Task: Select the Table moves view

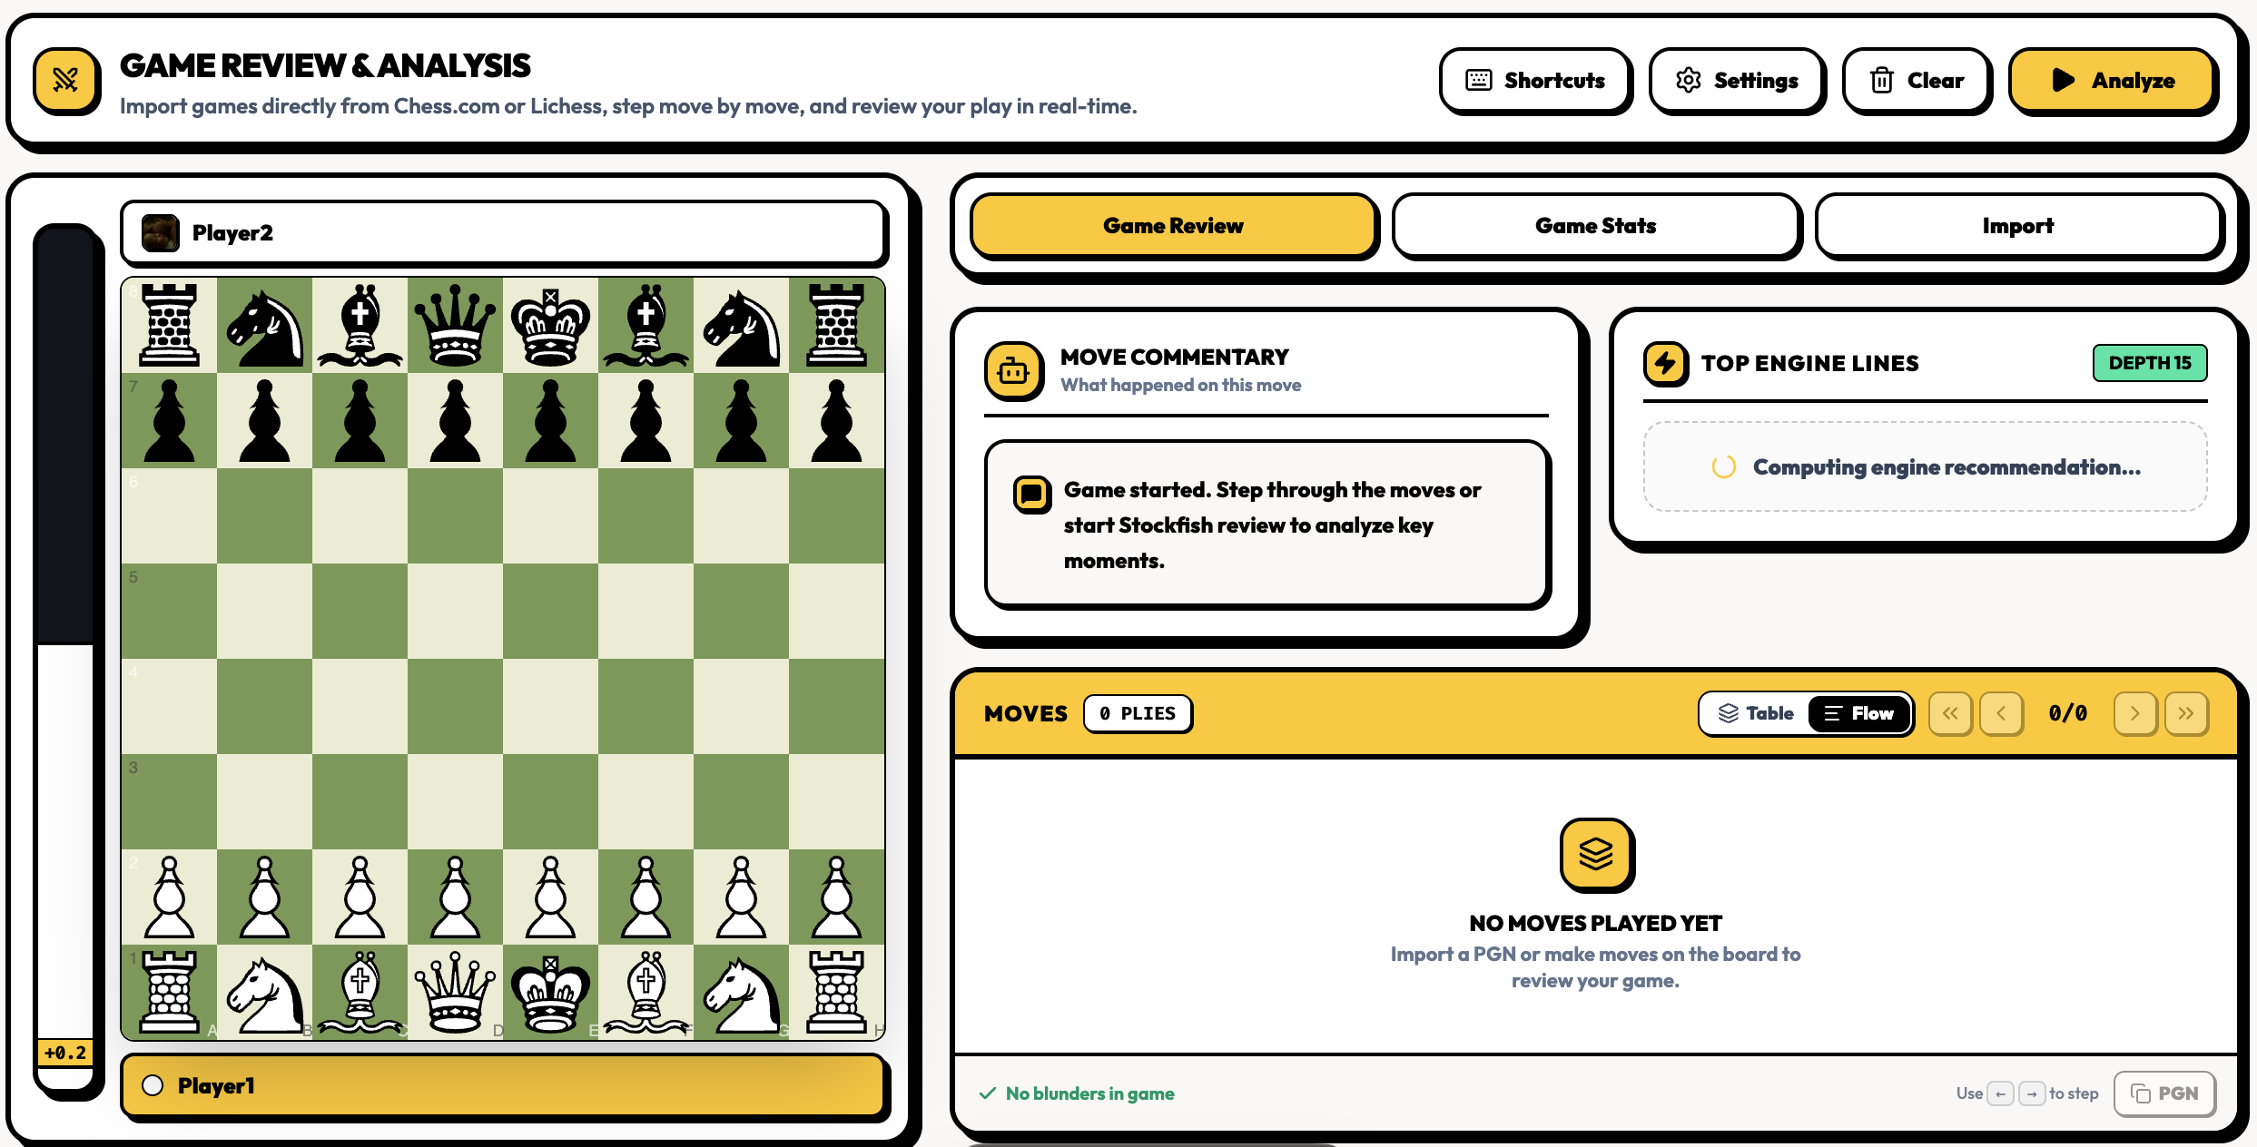Action: click(x=1756, y=713)
